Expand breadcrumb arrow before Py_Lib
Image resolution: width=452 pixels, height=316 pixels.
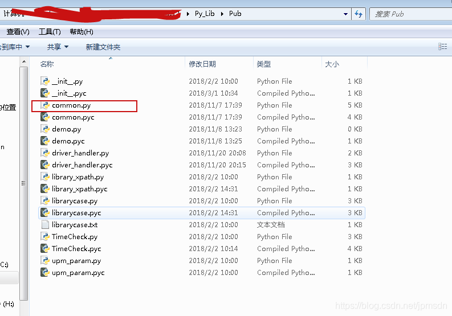[x=188, y=14]
